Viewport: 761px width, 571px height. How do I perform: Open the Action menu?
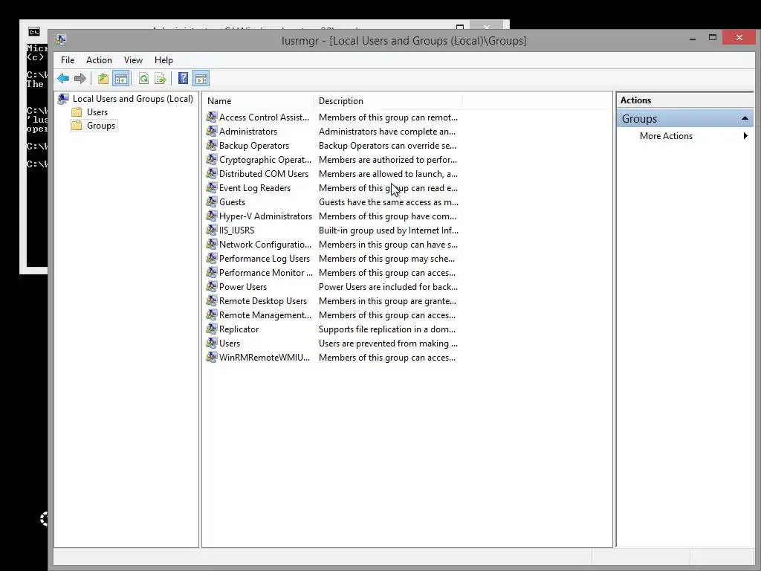coord(99,60)
